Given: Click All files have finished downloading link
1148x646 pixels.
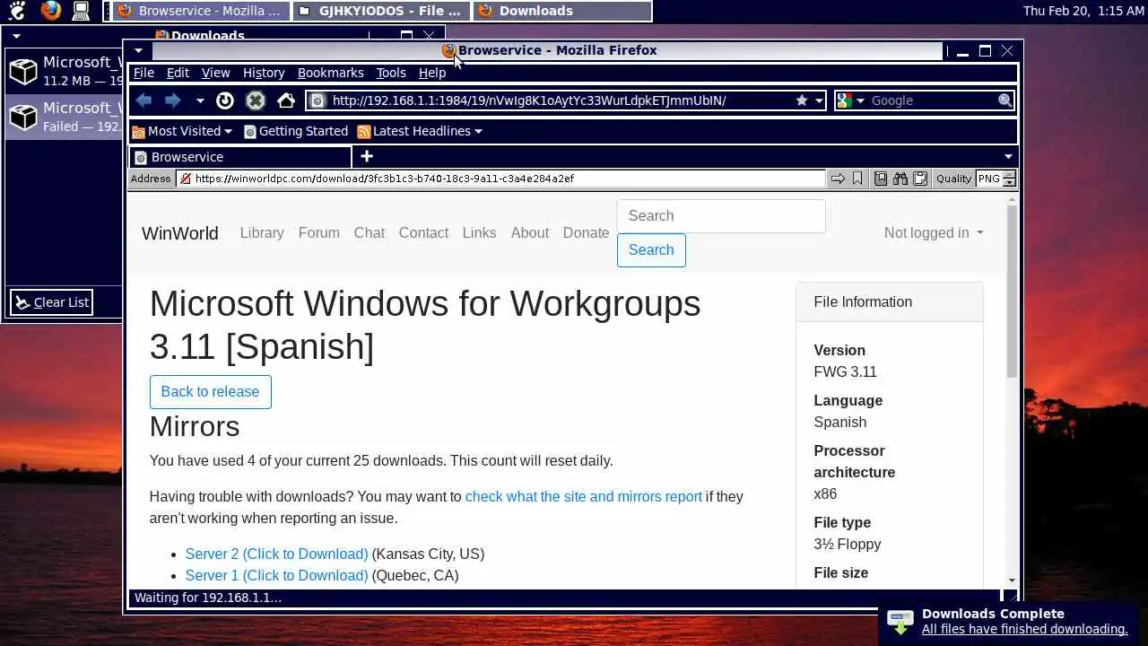Looking at the screenshot, I should pyautogui.click(x=1024, y=630).
